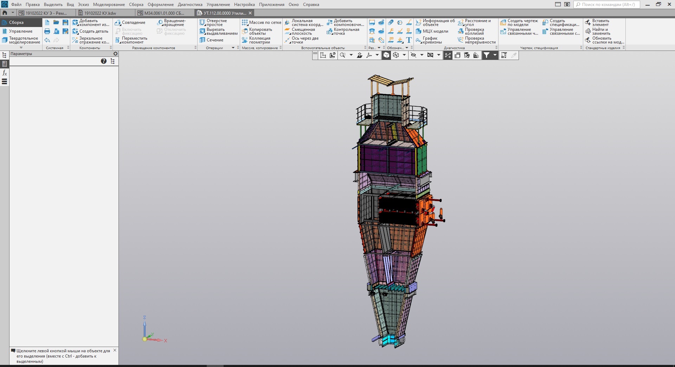Viewport: 675px width, 367px height.
Task: Open the МЦХ модели tool
Action: coord(432,31)
